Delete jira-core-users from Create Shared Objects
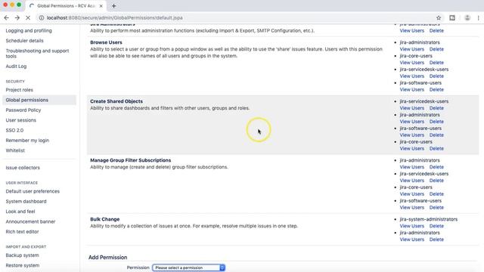This screenshot has width=484, height=272. (x=436, y=149)
